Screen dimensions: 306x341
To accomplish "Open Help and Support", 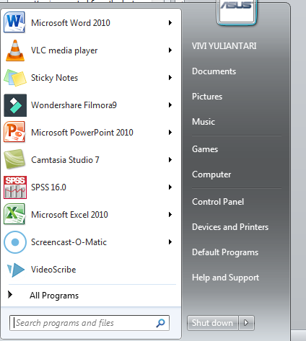I will (x=225, y=278).
